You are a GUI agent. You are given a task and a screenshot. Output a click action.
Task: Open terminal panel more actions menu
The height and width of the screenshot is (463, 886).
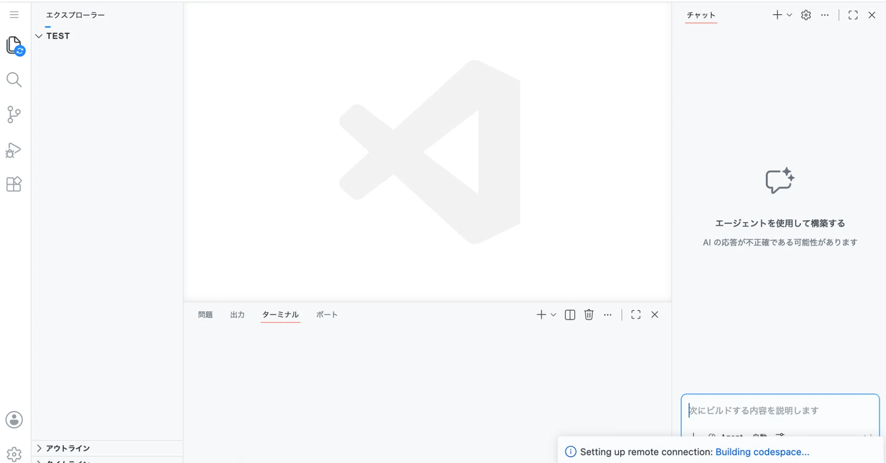[x=608, y=315]
